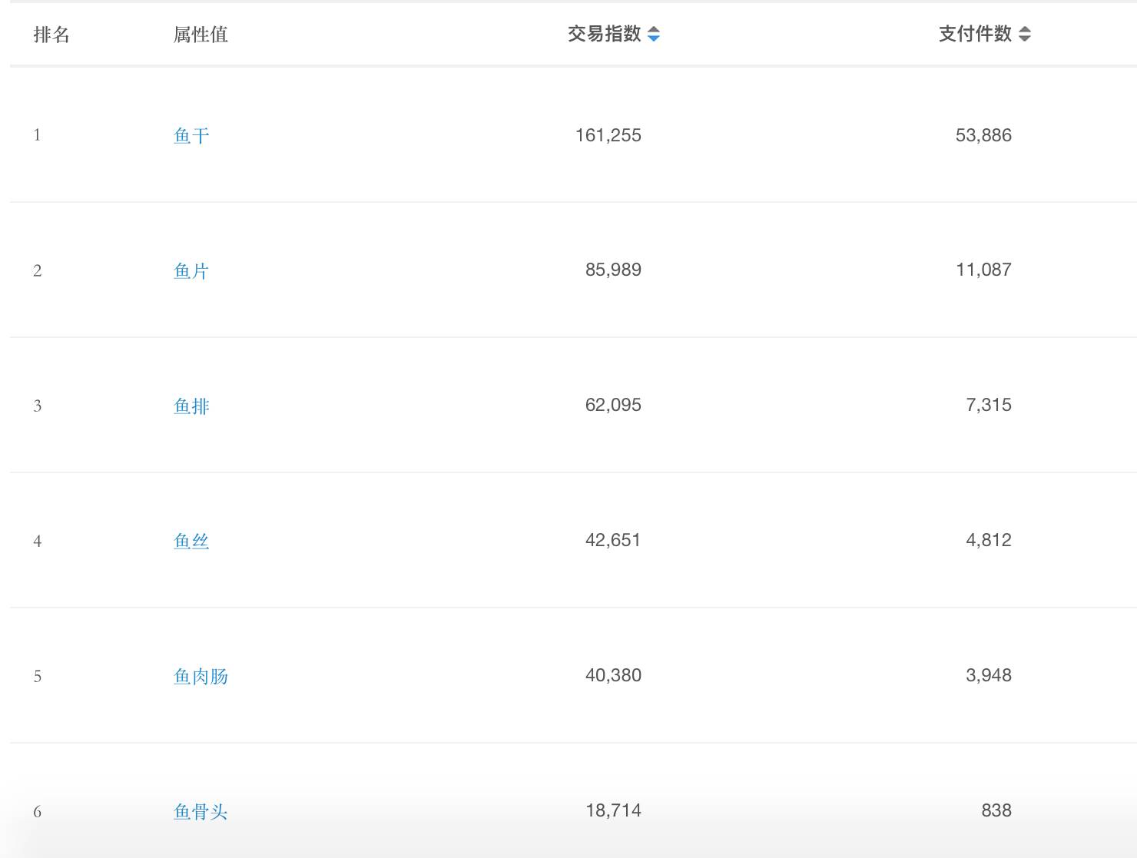Click the 属性值 column header
Viewport: 1137px width, 858px height.
199,34
